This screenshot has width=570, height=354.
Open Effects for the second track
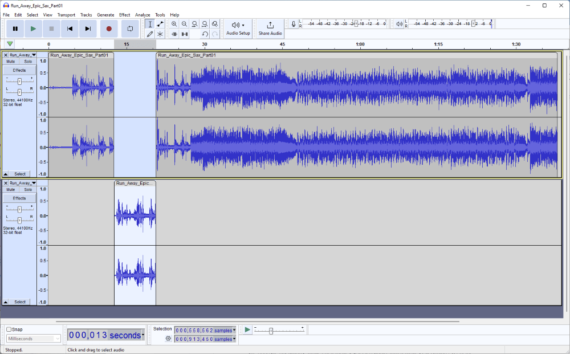point(19,198)
